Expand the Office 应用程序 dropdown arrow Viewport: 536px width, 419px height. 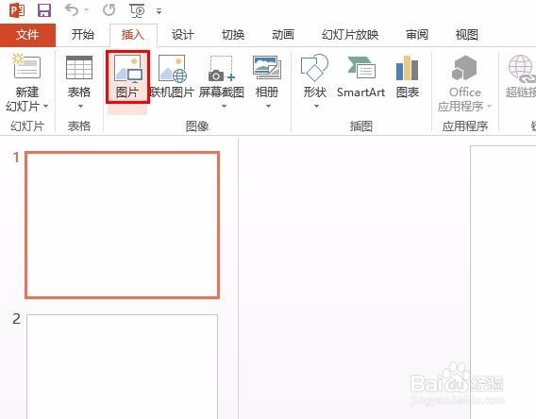pyautogui.click(x=489, y=107)
